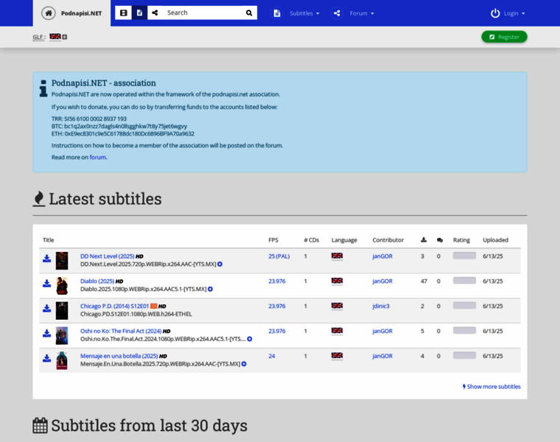This screenshot has width=560, height=442.
Task: Select the subtitle file search mode icon
Action: tap(139, 13)
